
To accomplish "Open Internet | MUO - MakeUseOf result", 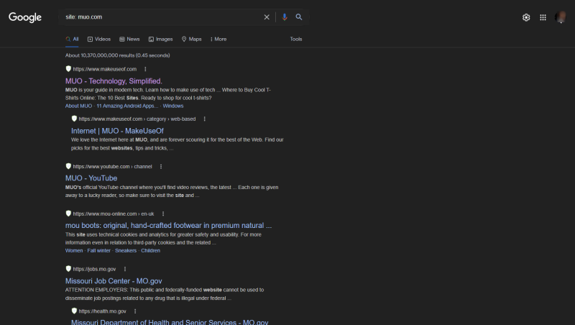I will [117, 131].
